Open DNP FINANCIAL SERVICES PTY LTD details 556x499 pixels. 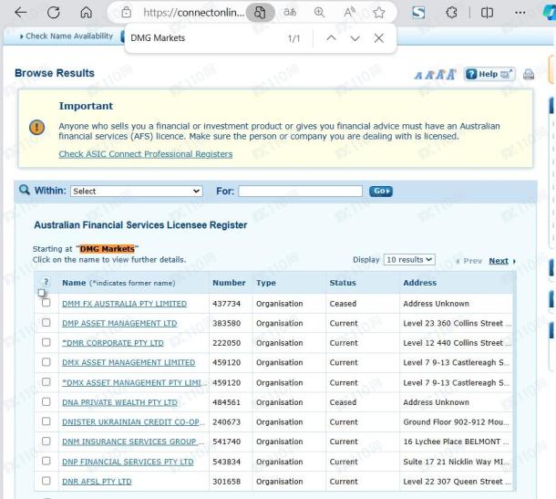click(x=128, y=462)
